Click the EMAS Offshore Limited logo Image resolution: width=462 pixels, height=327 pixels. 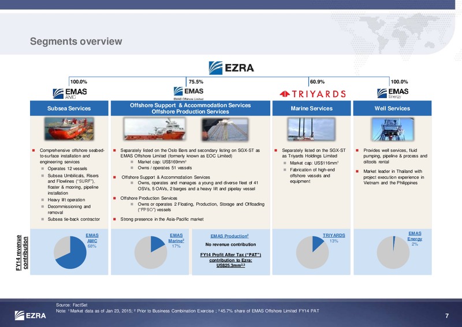pos(189,93)
